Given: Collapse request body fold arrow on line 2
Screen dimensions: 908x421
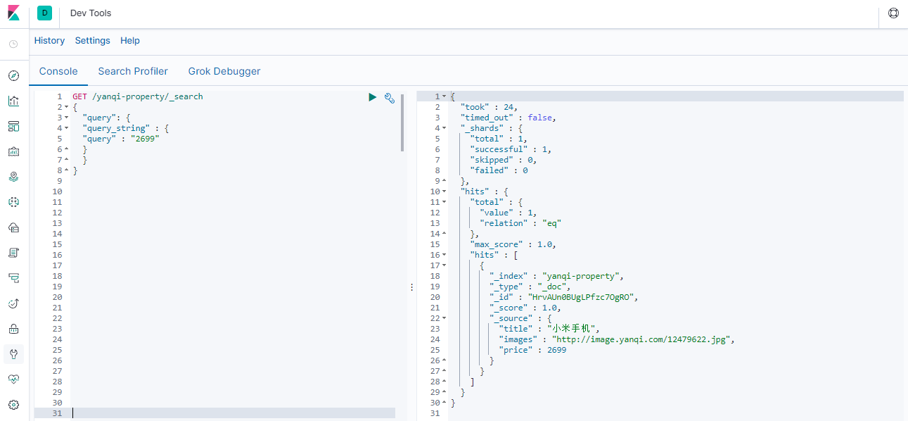Looking at the screenshot, I should coord(66,107).
